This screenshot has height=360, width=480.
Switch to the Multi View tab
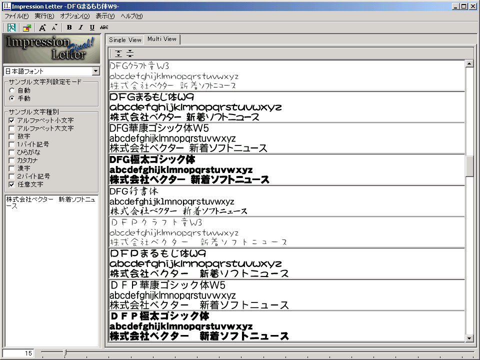tap(162, 39)
